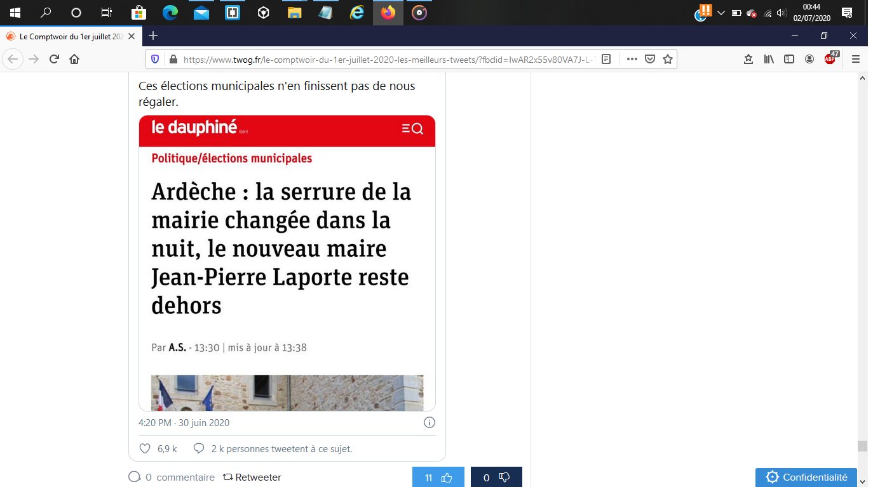
Task: Reload the page in Firefox toolbar
Action: pyautogui.click(x=54, y=59)
